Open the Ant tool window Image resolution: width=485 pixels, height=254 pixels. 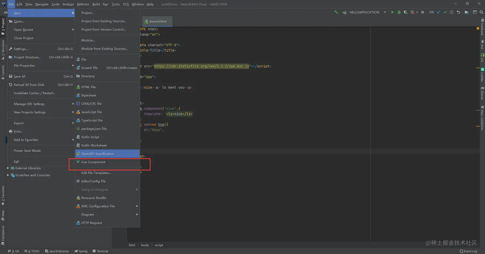coord(482,45)
